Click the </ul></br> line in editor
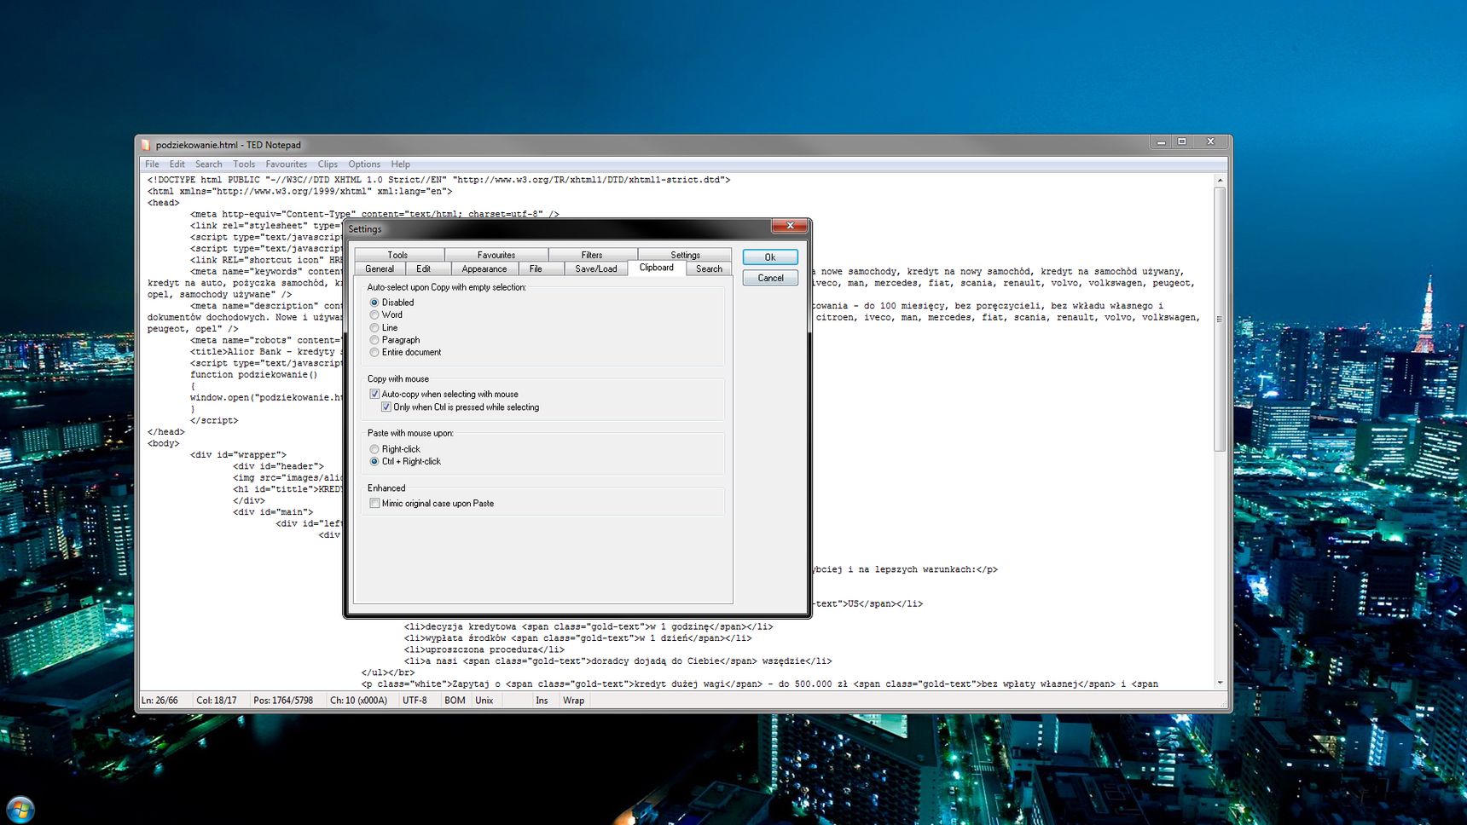 click(x=388, y=672)
